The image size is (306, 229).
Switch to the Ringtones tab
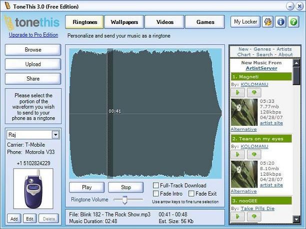(x=84, y=22)
